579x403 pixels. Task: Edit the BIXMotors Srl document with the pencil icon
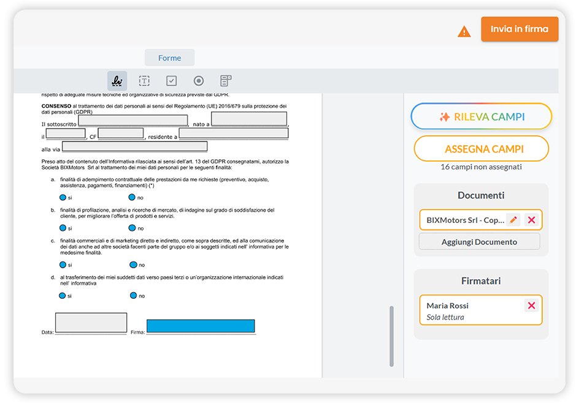coord(513,219)
